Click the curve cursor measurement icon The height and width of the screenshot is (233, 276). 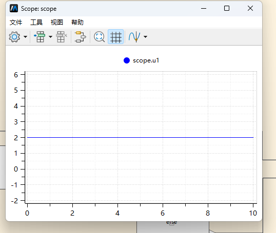pos(134,37)
